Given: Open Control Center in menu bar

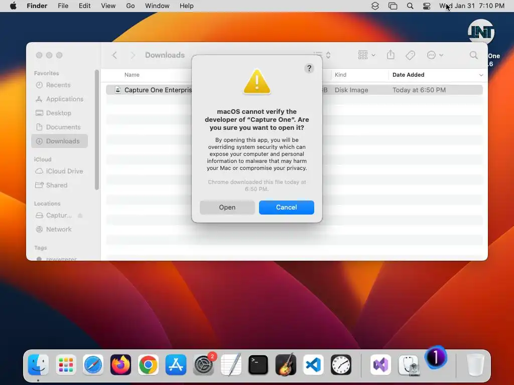Looking at the screenshot, I should tap(427, 6).
